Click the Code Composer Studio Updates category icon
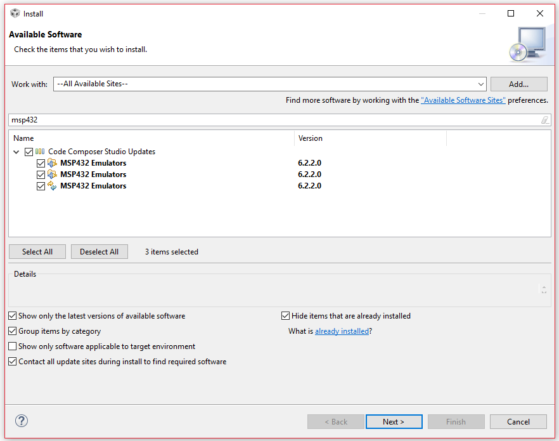Screen dimensions: 559x441 [40, 151]
